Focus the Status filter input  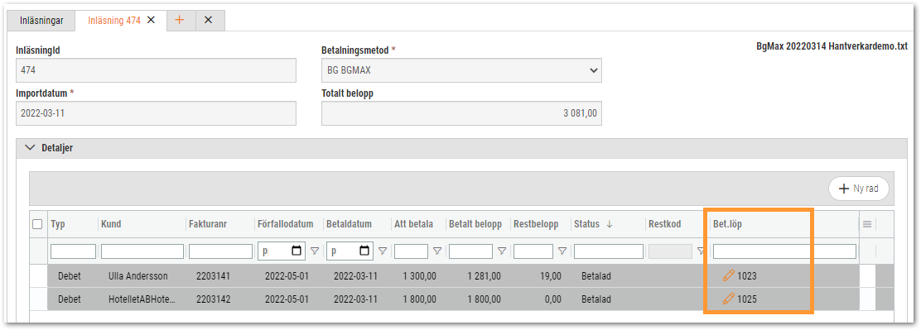(x=609, y=251)
